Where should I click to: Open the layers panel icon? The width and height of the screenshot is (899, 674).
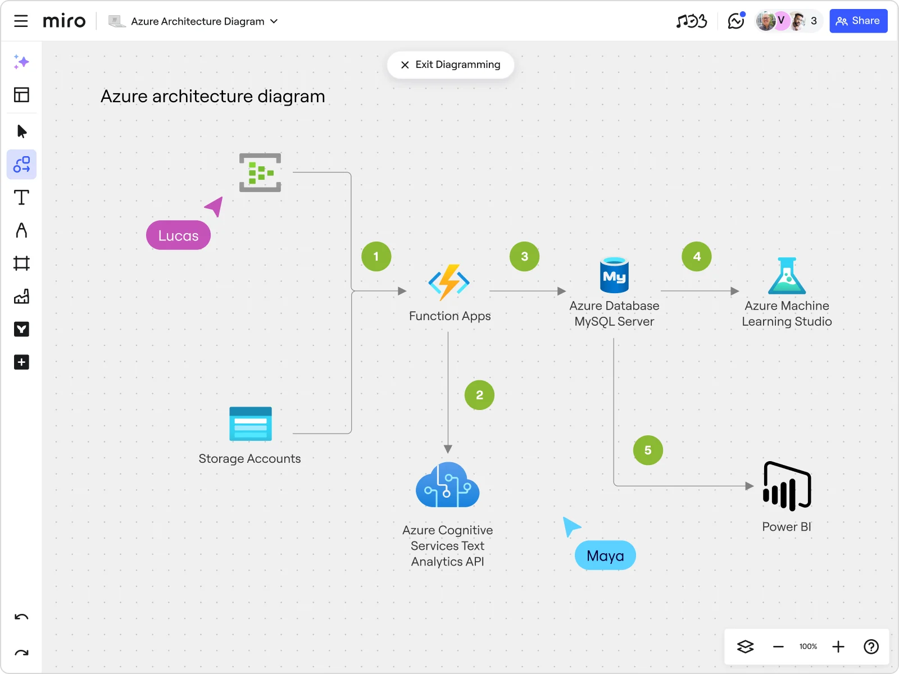pos(745,647)
